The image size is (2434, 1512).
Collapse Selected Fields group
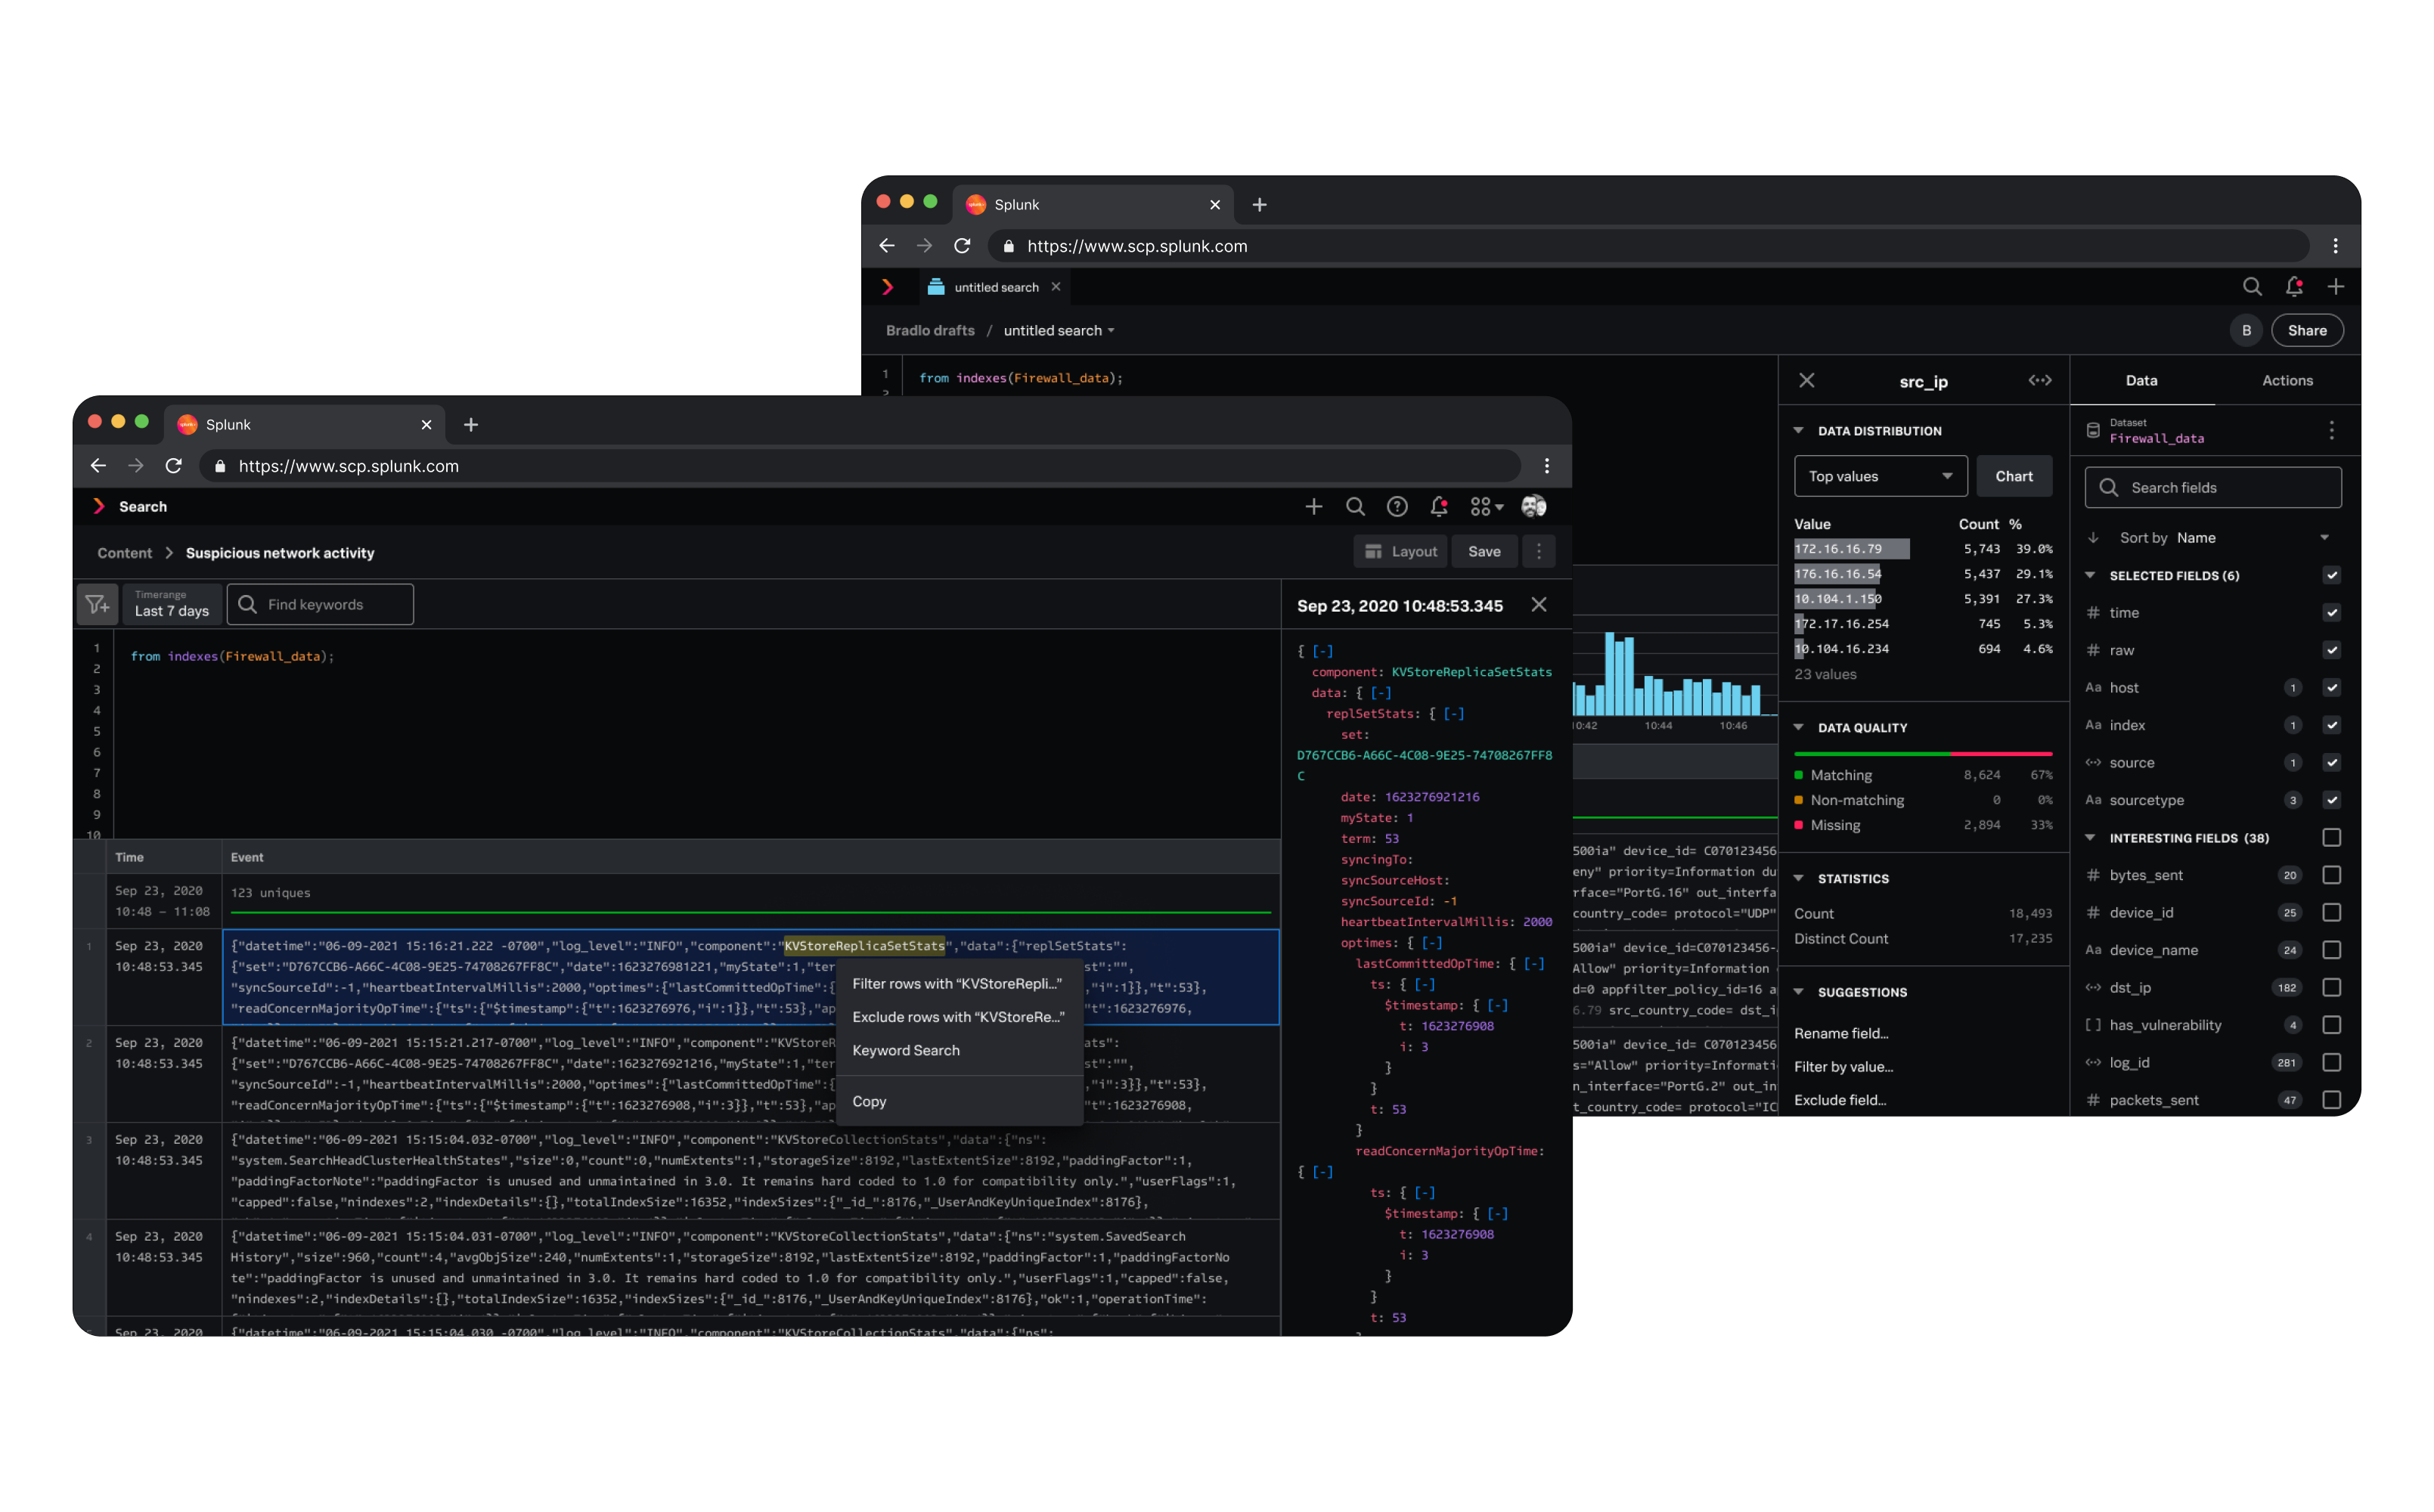pyautogui.click(x=2090, y=576)
